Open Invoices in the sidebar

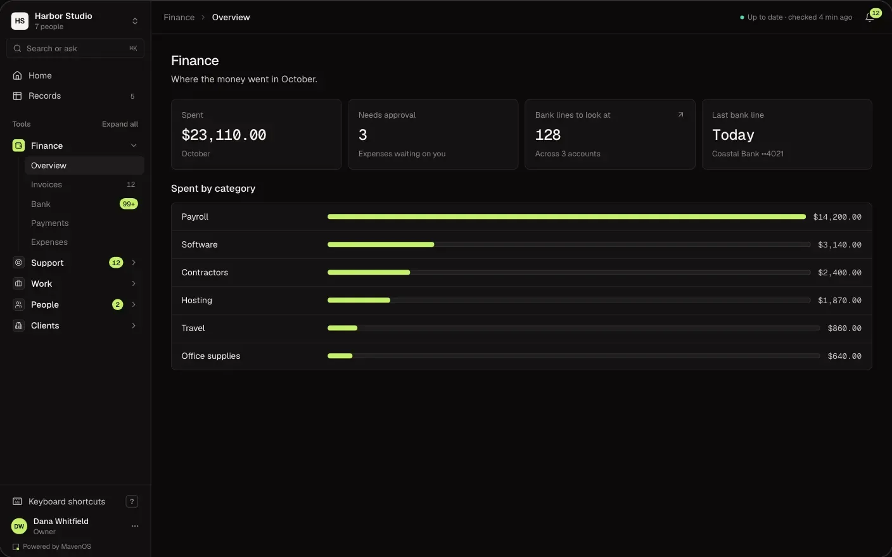tap(84, 184)
